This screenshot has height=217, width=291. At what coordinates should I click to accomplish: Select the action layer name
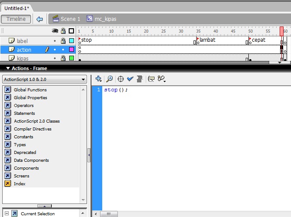click(24, 50)
